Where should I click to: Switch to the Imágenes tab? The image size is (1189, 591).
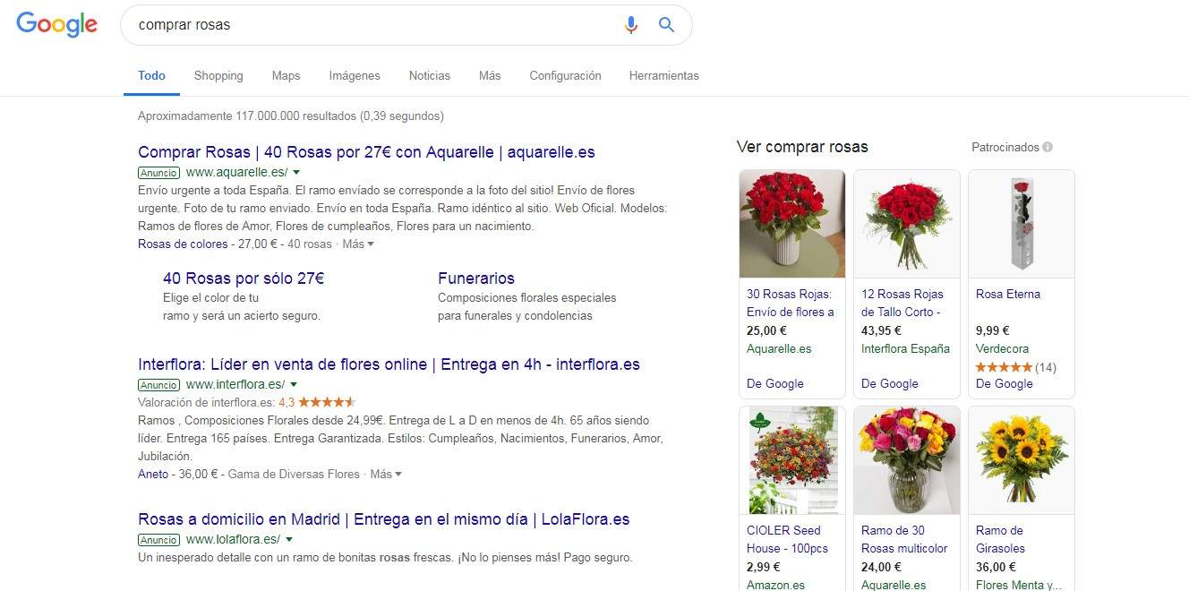tap(355, 76)
